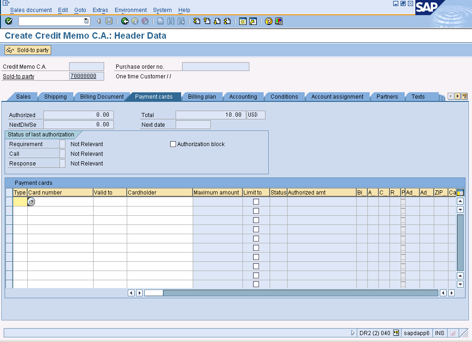Viewport: 472px width, 342px height.
Task: Click the Purchase order no. input field
Action: tap(216, 66)
